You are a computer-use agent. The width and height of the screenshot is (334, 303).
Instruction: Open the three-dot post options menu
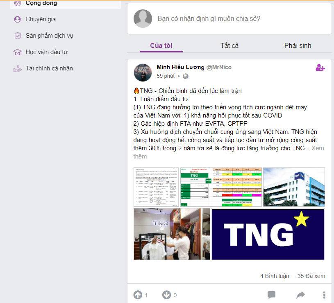[324, 295]
